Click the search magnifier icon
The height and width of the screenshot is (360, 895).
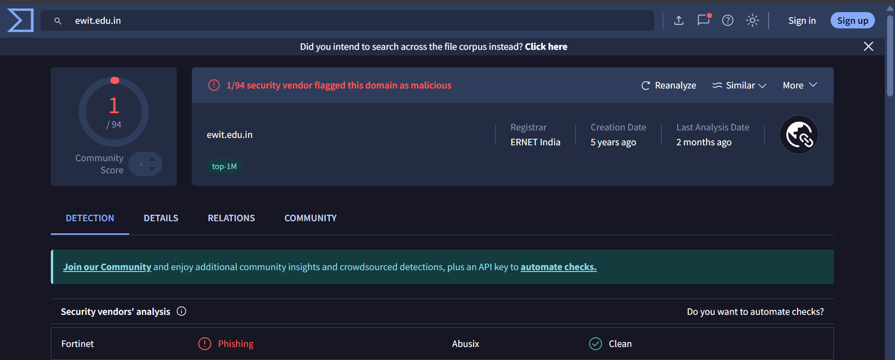58,21
